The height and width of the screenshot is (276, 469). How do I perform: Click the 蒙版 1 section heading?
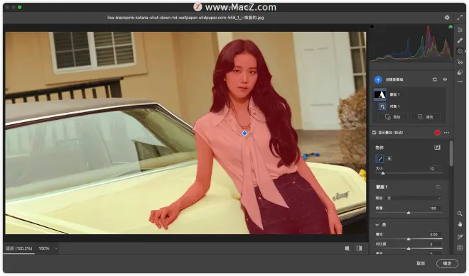[x=382, y=187]
